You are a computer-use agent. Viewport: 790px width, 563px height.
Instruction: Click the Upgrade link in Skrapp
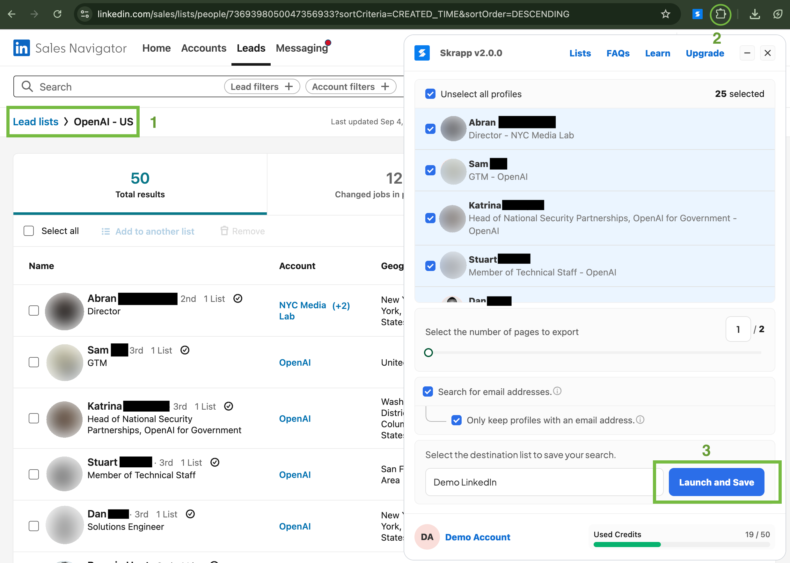(x=705, y=53)
